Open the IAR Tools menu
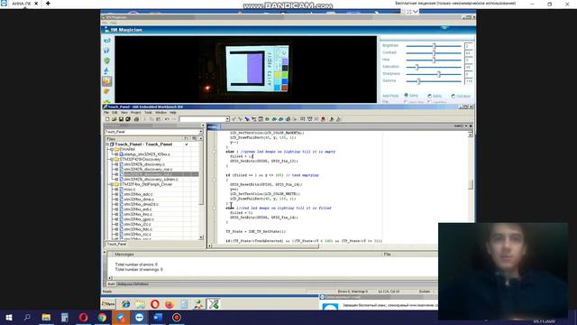This screenshot has height=325, width=577. (x=148, y=112)
